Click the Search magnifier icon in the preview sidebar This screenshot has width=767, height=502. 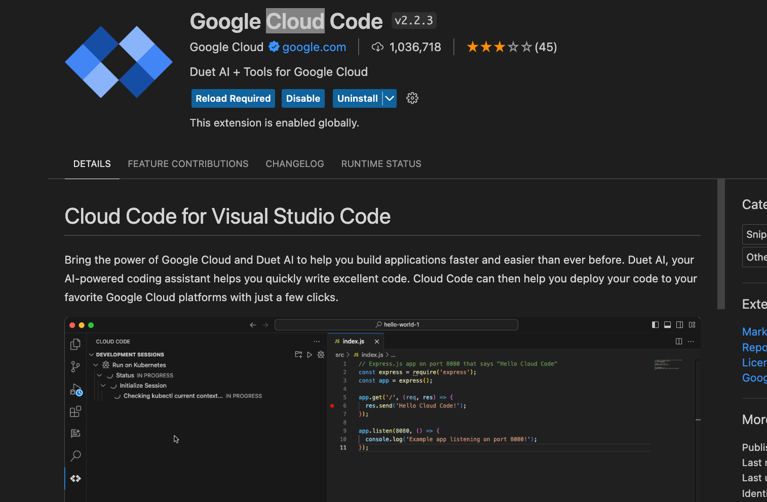[75, 456]
